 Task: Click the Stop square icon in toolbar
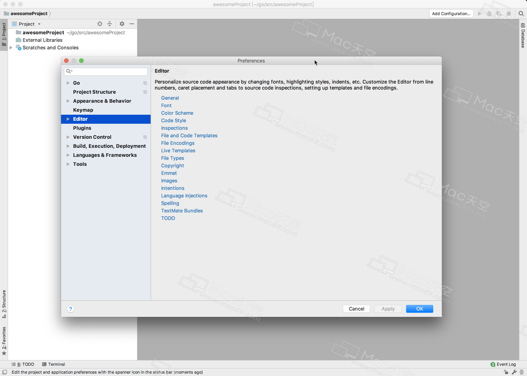point(509,14)
